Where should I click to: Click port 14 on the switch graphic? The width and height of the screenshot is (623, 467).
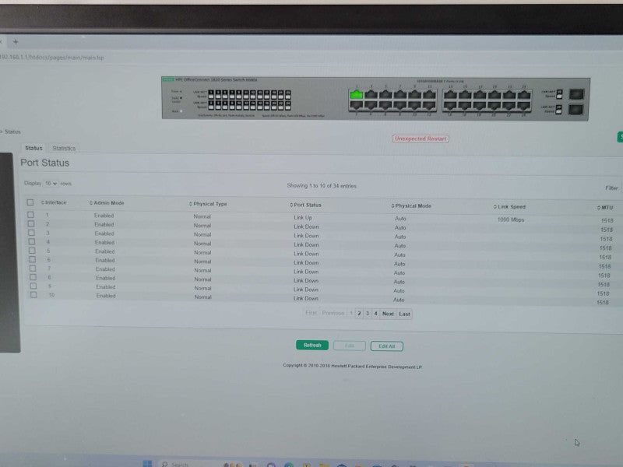[451, 106]
